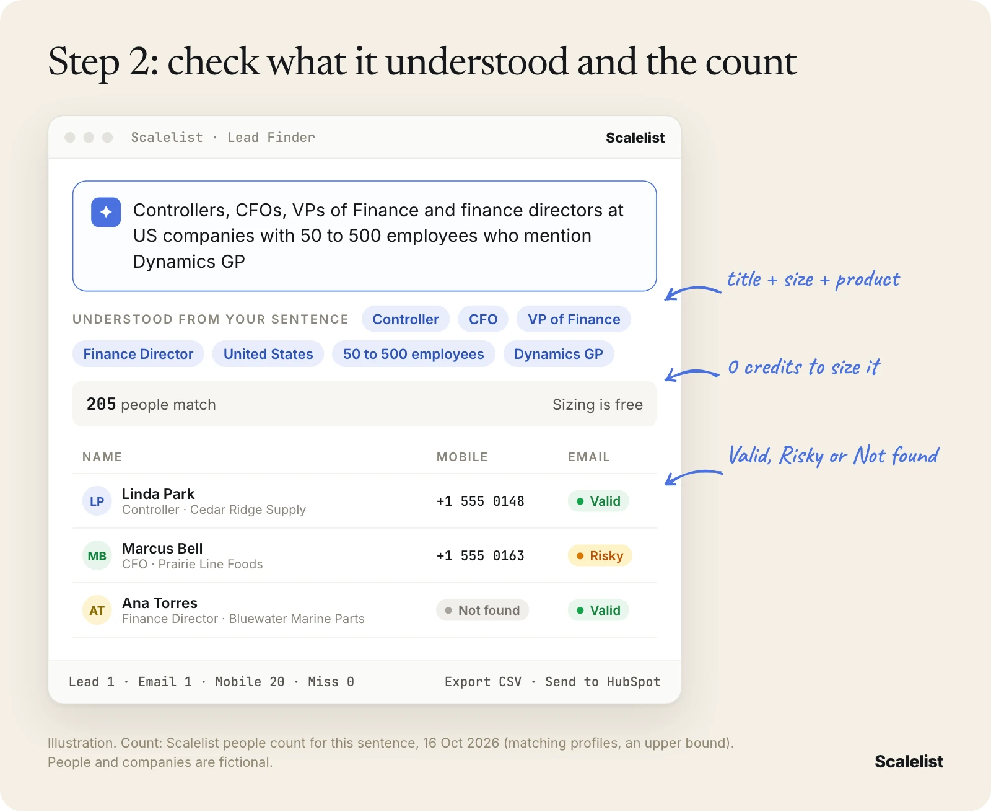991x812 pixels.
Task: Select the VP of Finance chip
Action: pos(574,319)
